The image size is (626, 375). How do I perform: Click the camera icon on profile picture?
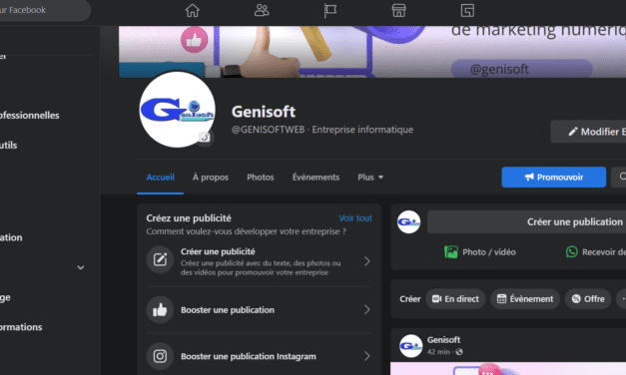205,138
